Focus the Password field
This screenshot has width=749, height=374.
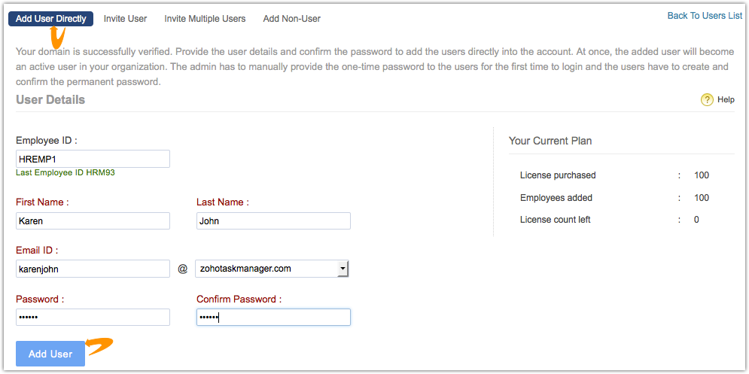point(93,318)
